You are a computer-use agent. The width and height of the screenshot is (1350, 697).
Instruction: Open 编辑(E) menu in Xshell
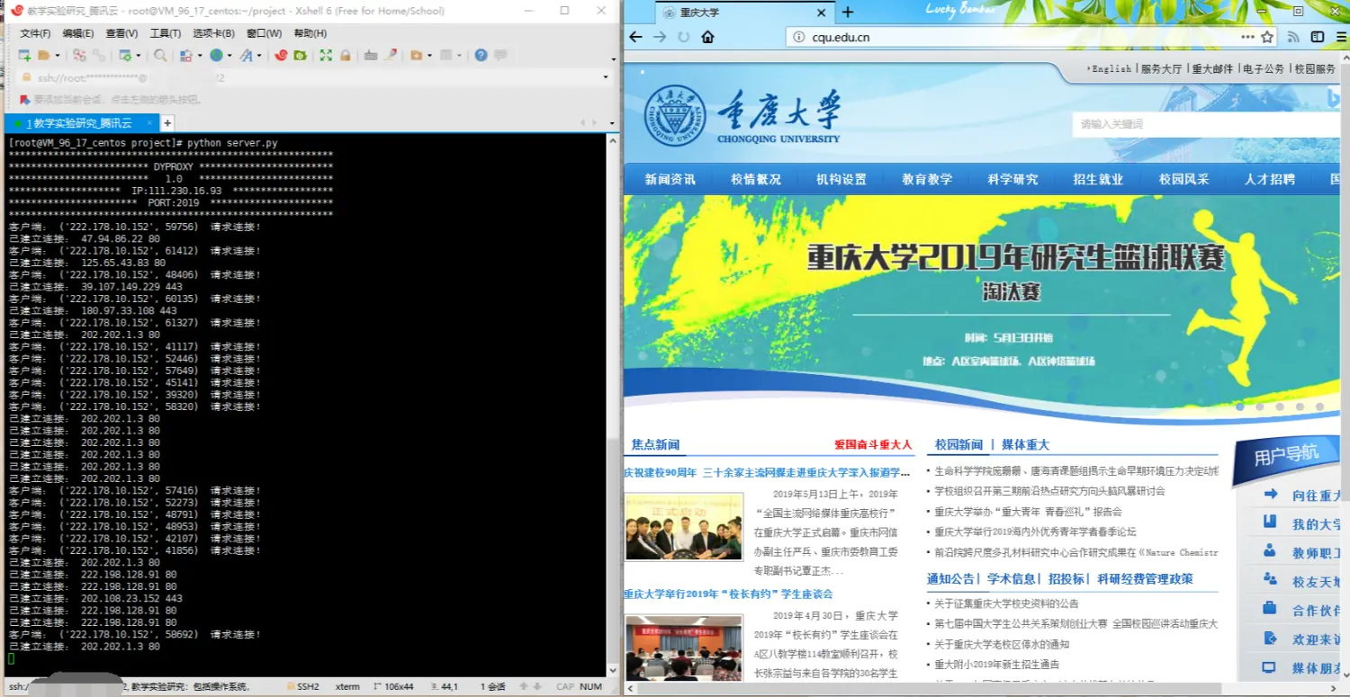pyautogui.click(x=78, y=33)
